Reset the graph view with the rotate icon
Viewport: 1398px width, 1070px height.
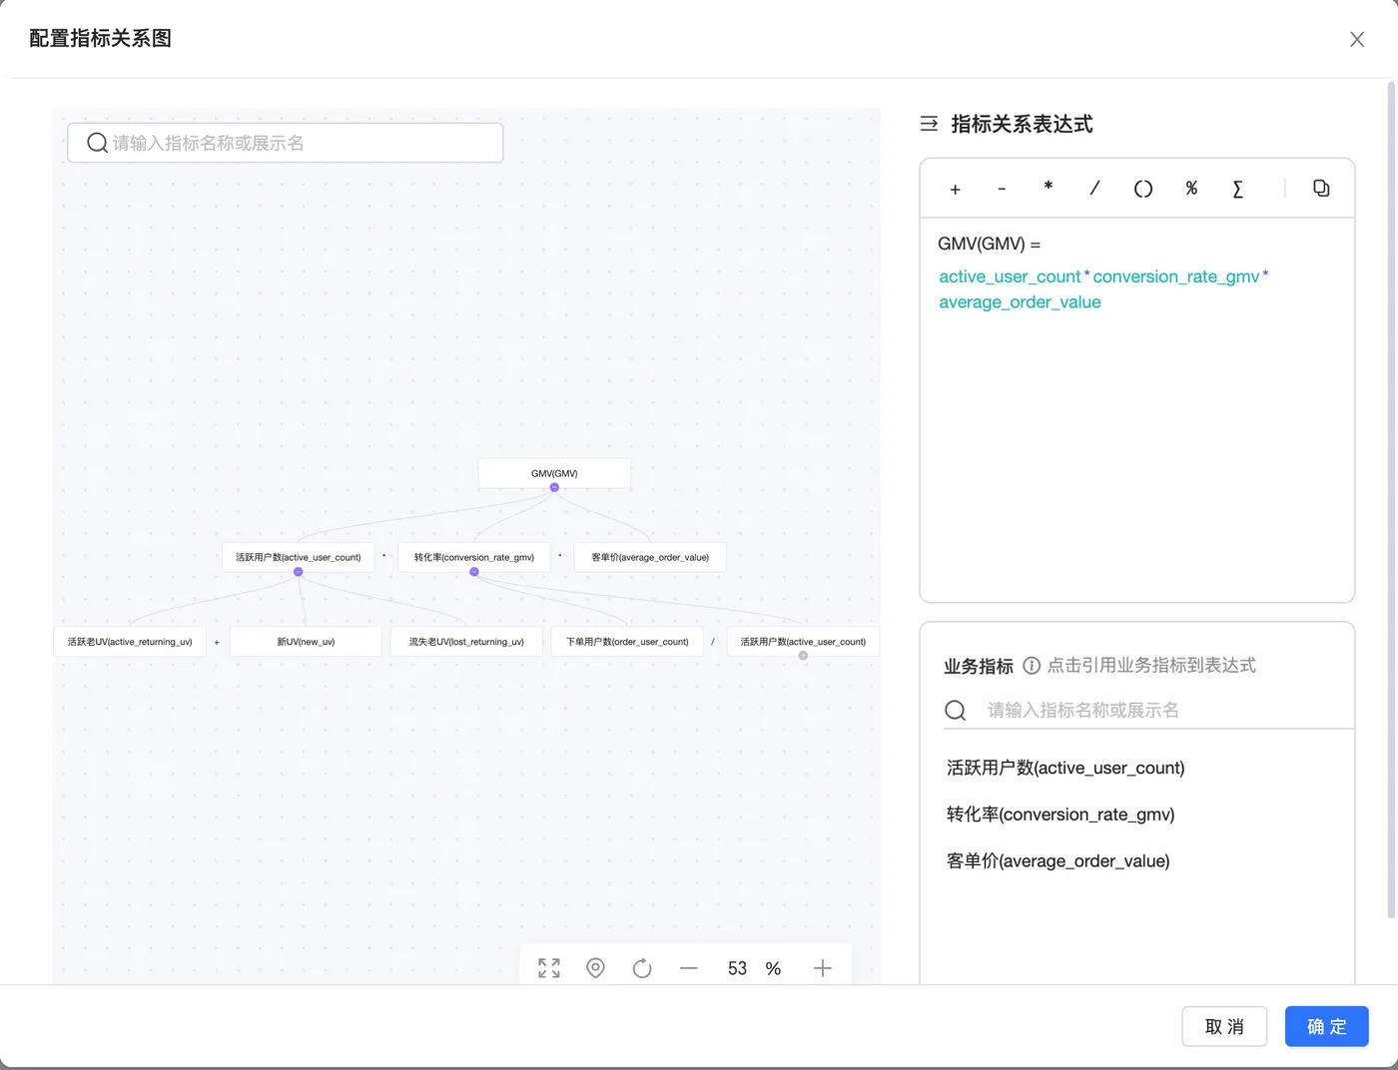pyautogui.click(x=642, y=968)
